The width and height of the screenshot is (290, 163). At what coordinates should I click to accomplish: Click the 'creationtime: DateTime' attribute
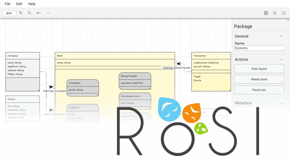tap(206, 63)
